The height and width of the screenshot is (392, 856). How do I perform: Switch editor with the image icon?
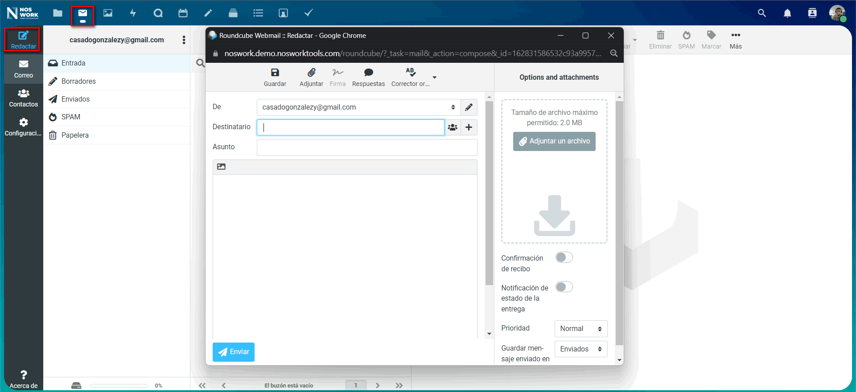221,167
